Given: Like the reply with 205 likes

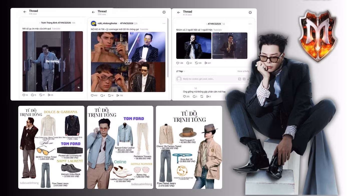Looking at the screenshot, I should pos(185,96).
